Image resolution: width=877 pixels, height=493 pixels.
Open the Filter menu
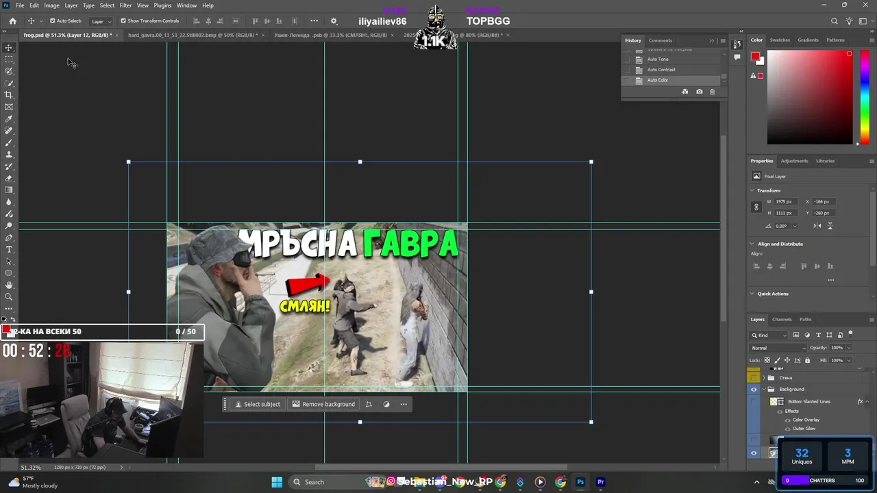pos(125,5)
